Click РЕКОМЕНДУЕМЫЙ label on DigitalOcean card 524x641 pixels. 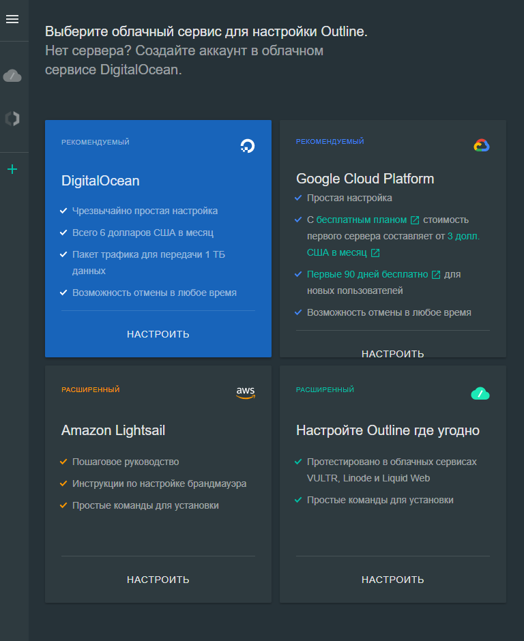[x=96, y=142]
